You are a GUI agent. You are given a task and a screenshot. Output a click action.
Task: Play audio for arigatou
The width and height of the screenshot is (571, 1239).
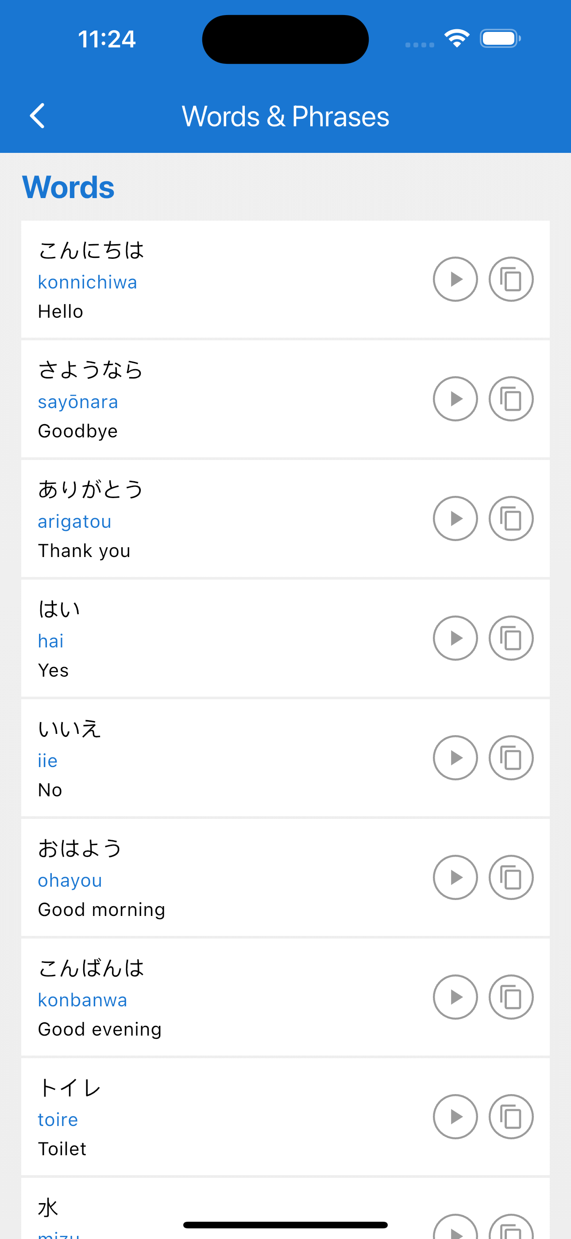tap(455, 518)
